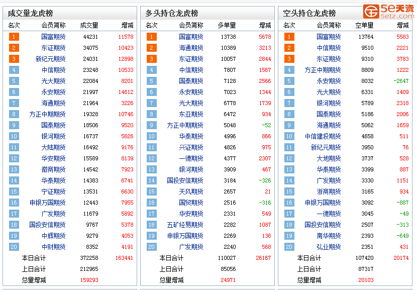Click green change value -326
The height and width of the screenshot is (290, 417).
pyautogui.click(x=265, y=180)
